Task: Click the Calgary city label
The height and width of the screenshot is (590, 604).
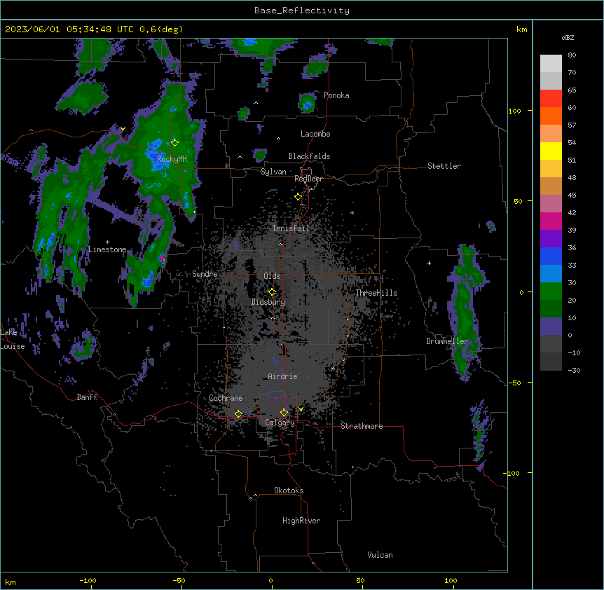Action: [280, 423]
